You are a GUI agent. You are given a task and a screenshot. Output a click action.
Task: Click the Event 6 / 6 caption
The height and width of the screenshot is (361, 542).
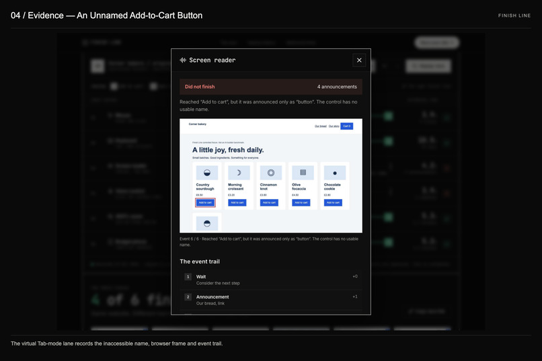269,242
